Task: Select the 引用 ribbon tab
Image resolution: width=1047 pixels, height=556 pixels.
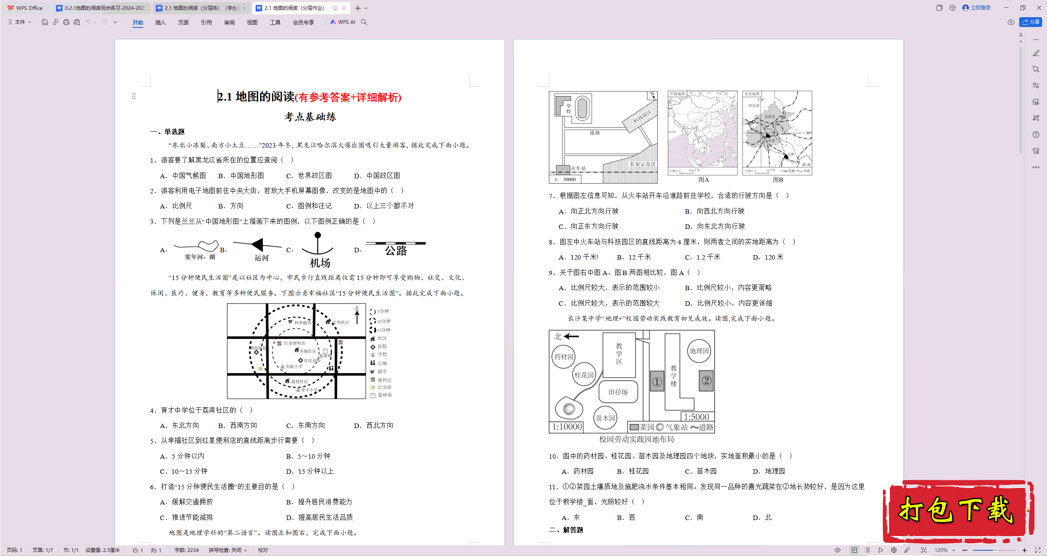Action: pos(207,22)
